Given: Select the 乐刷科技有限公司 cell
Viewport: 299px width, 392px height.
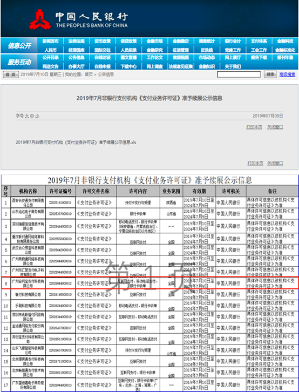Looking at the screenshot, I should [x=28, y=306].
